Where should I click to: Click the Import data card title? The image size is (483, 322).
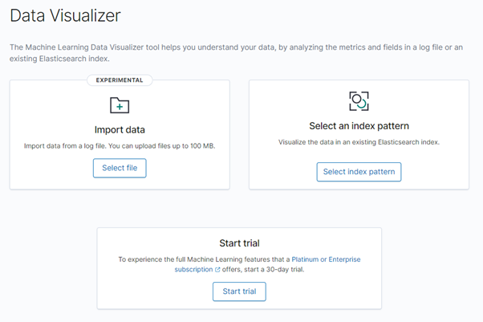[x=120, y=128]
